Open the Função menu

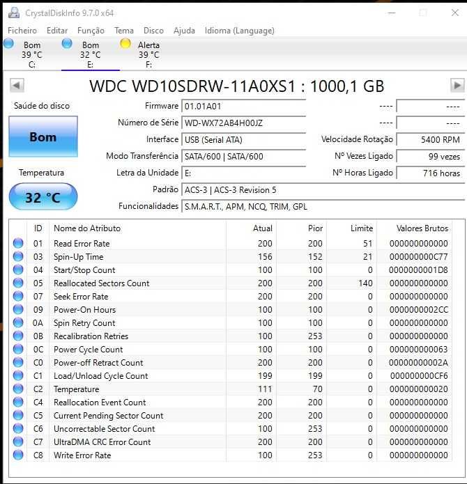click(x=91, y=31)
